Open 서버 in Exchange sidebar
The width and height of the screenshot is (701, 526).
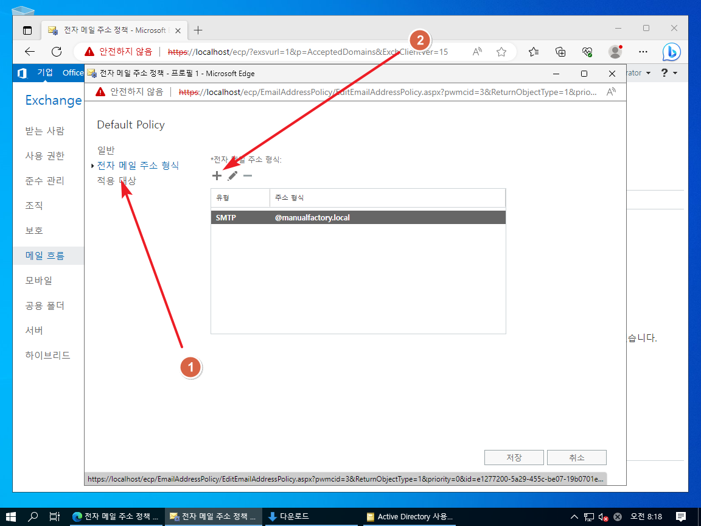(34, 331)
